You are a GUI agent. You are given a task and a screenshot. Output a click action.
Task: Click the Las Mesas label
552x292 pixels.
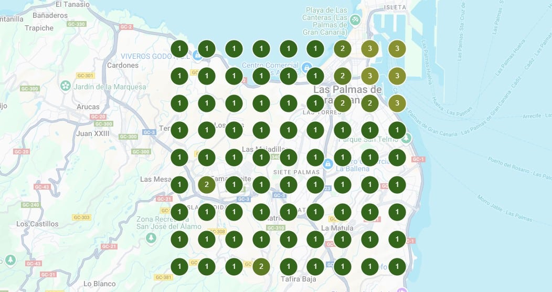pos(156,179)
